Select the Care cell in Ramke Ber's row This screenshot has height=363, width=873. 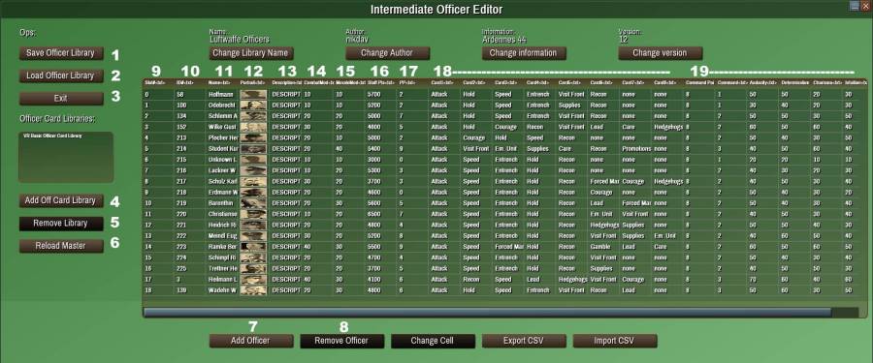tap(667, 247)
